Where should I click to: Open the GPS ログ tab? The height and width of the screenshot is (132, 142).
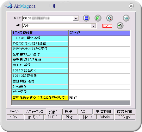pos(125,117)
